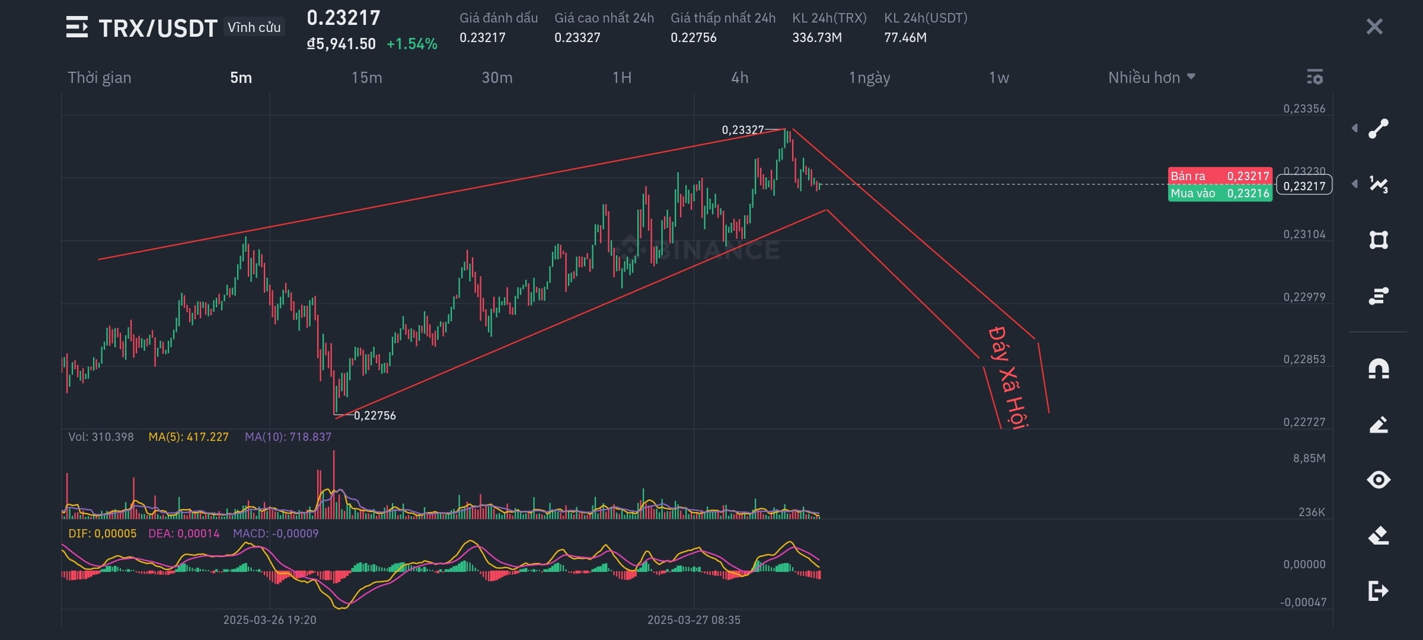Click the 2025-03-27 08:35 time axis label
The image size is (1423, 640).
click(x=694, y=620)
